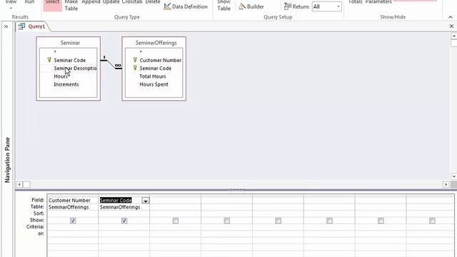This screenshot has height=257, width=457.
Task: Select the Hours Spent field
Action: tap(154, 84)
